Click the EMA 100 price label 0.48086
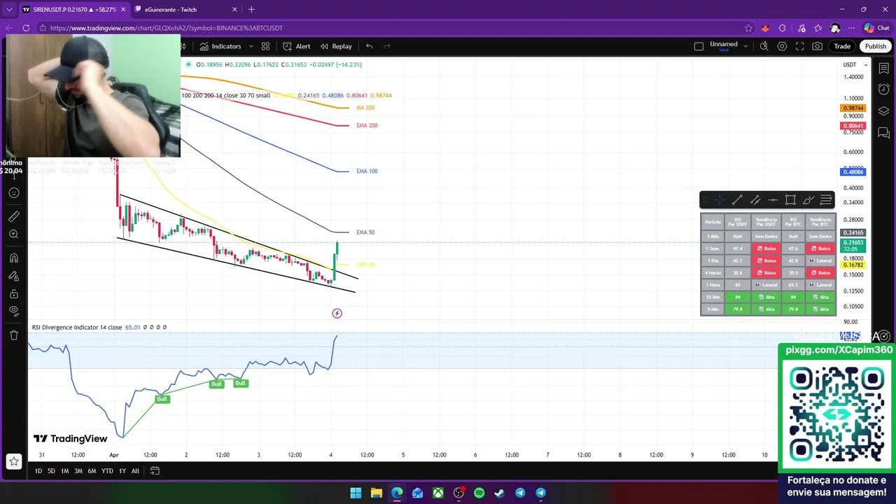The width and height of the screenshot is (896, 504). tap(853, 172)
